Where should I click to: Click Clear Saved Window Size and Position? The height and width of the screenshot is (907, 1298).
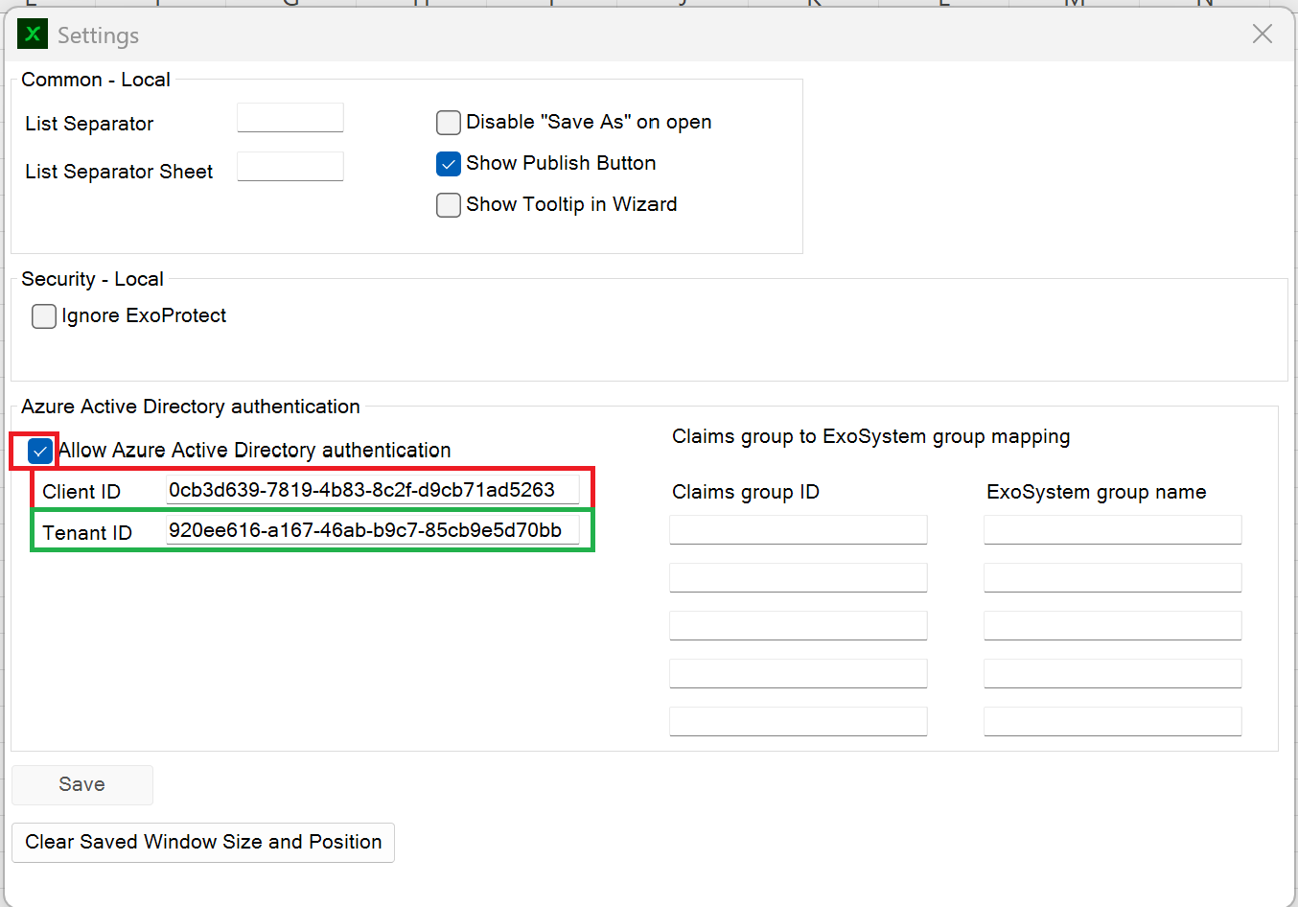(203, 843)
